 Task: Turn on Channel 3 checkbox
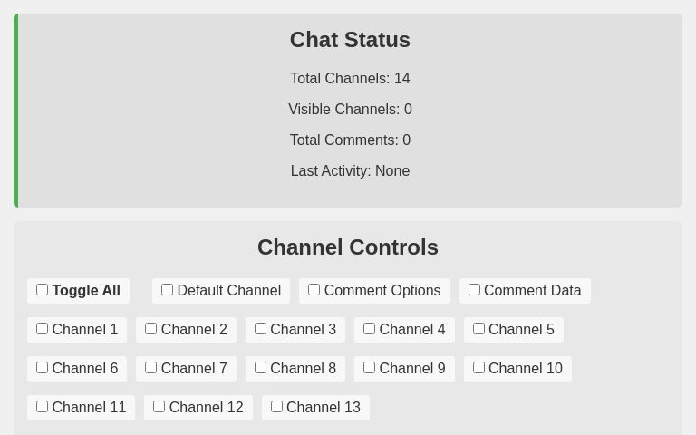pyautogui.click(x=261, y=329)
